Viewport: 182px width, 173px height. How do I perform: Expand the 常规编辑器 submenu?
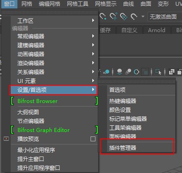[54, 36]
